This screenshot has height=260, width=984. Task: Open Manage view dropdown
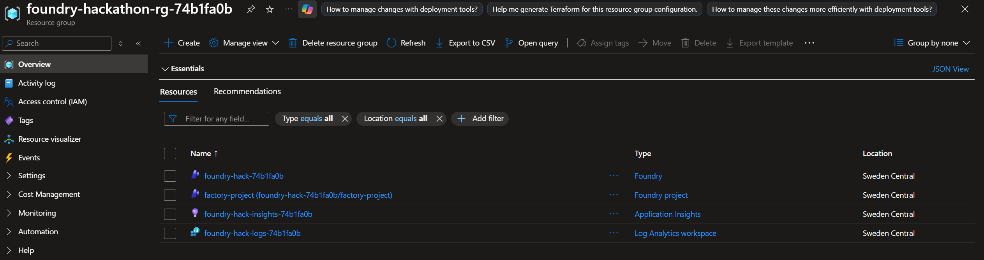244,43
